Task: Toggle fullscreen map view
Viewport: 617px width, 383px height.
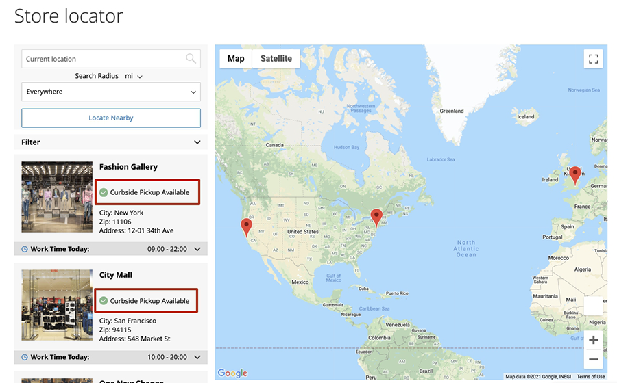Action: coord(593,59)
